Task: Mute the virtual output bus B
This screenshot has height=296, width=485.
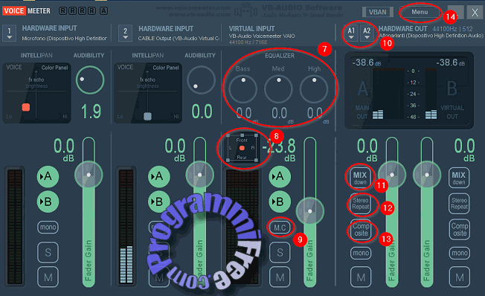Action: (460, 277)
